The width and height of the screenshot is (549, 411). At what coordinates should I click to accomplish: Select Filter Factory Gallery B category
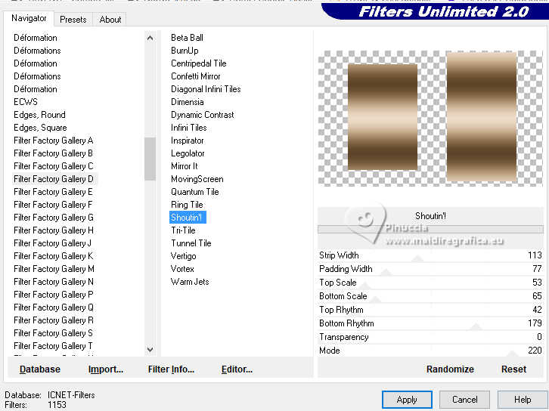[54, 153]
